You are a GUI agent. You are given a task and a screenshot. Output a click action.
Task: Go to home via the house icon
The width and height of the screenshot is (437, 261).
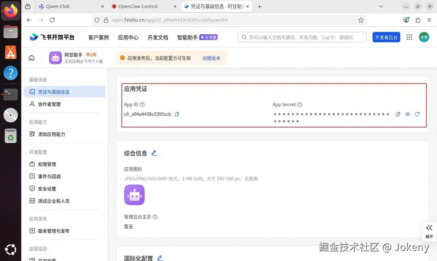(x=32, y=58)
